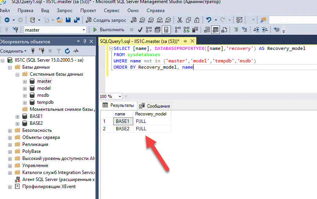The height and width of the screenshot is (199, 317).
Task: Expand the Безопасность (Security) folder
Action: pos(10,130)
